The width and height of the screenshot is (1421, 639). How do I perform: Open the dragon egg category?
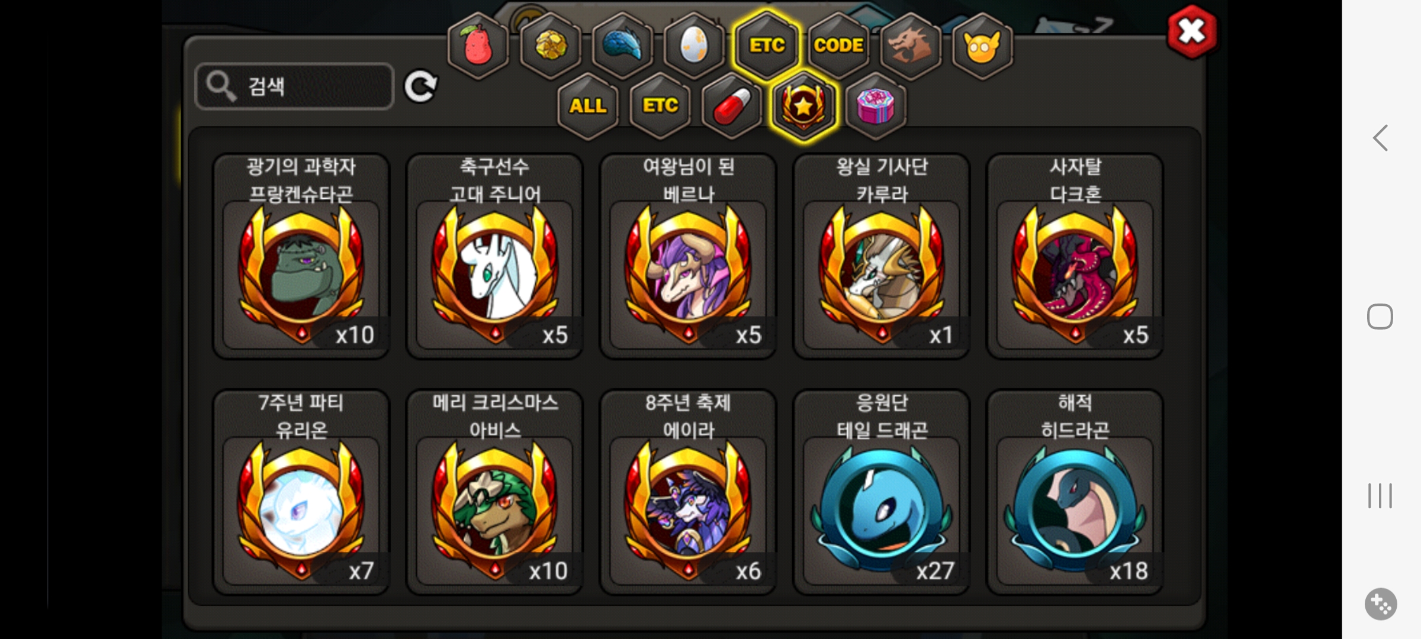694,46
